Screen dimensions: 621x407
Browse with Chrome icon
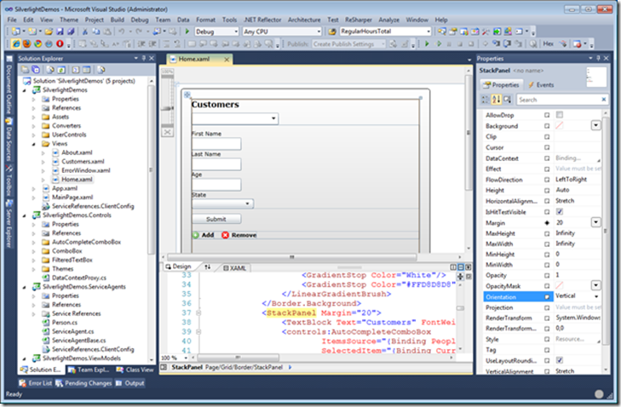(37, 44)
